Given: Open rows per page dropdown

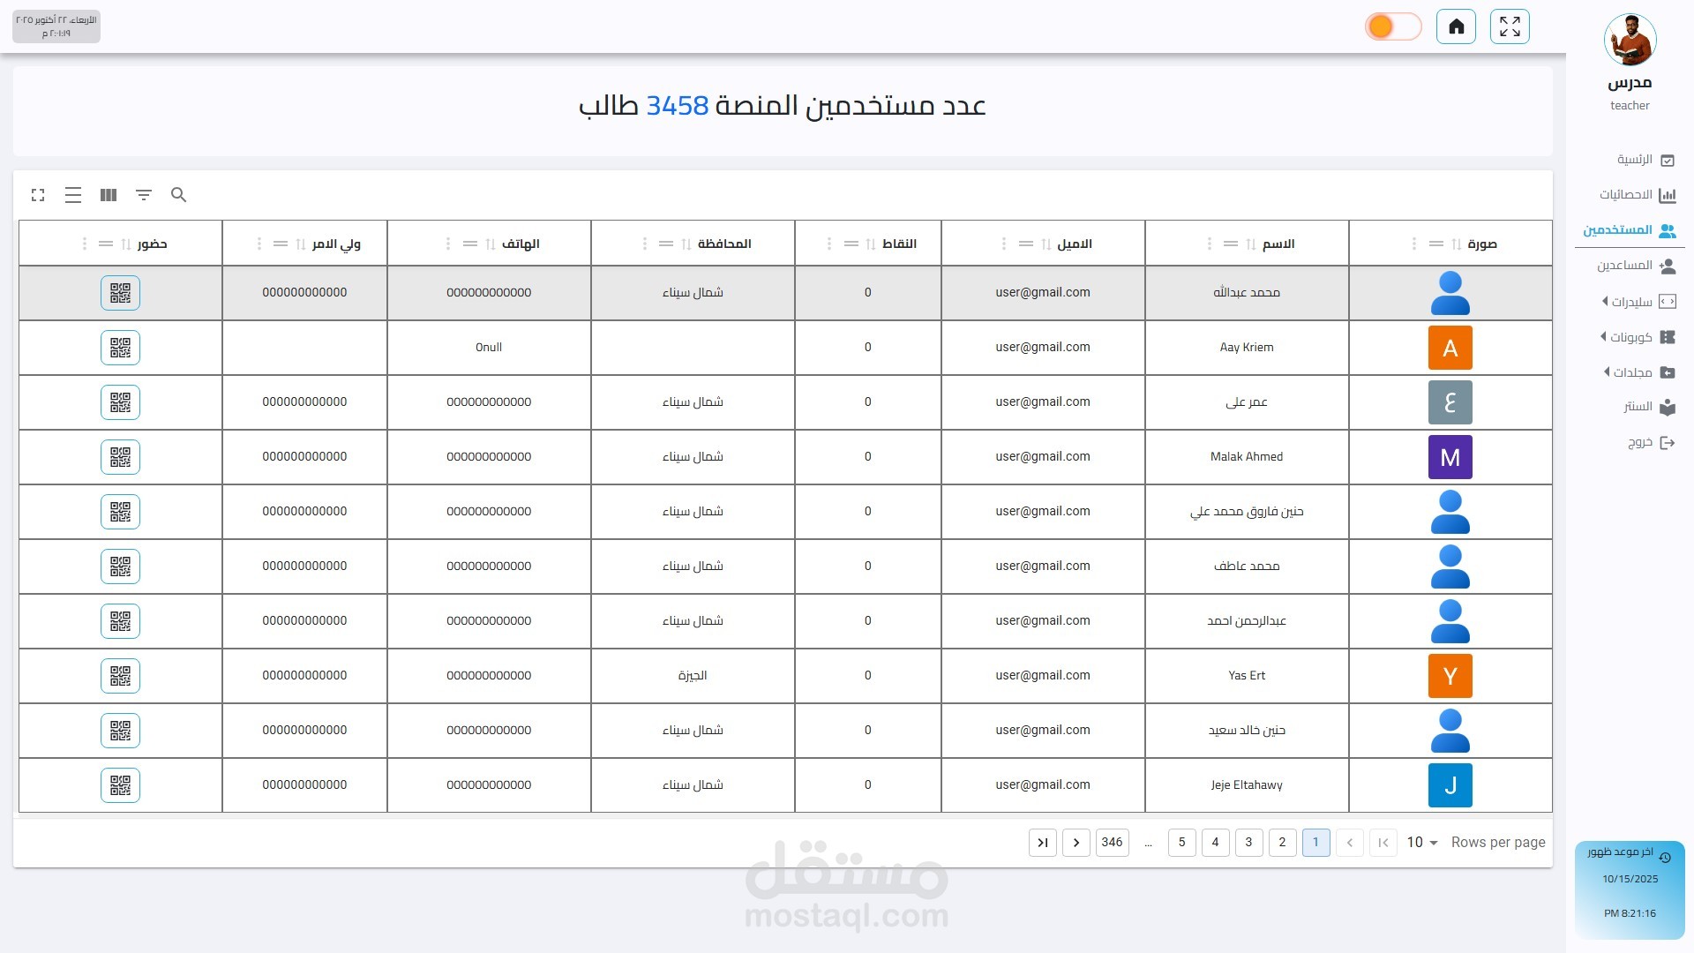Looking at the screenshot, I should coord(1422,843).
